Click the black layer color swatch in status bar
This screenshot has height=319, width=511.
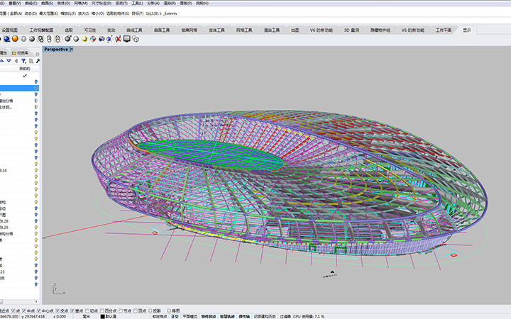[x=101, y=316]
